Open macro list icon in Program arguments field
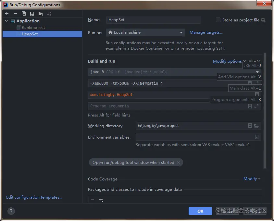 [x=250, y=106]
